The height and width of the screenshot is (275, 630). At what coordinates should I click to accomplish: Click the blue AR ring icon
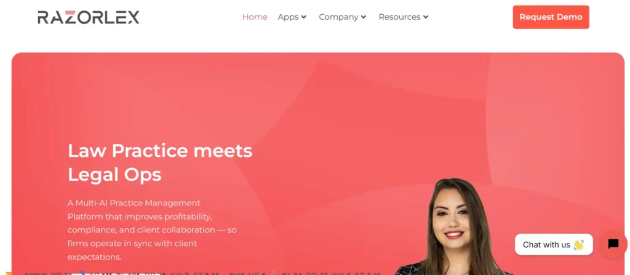pyautogui.click(x=82, y=273)
